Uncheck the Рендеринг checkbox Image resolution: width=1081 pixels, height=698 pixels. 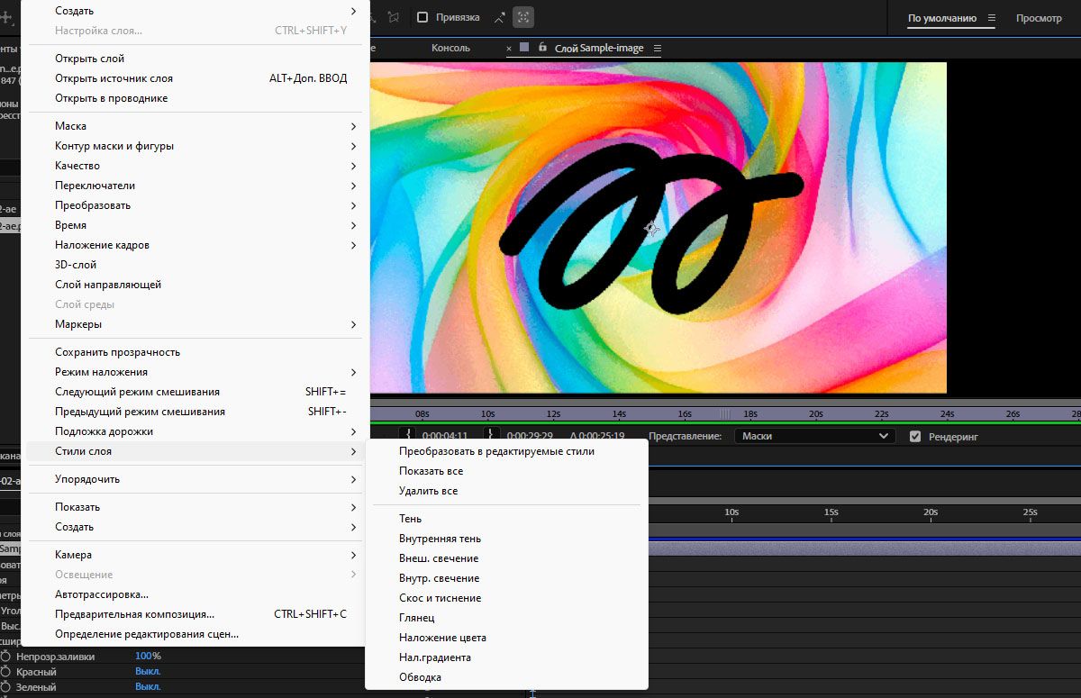pos(915,436)
